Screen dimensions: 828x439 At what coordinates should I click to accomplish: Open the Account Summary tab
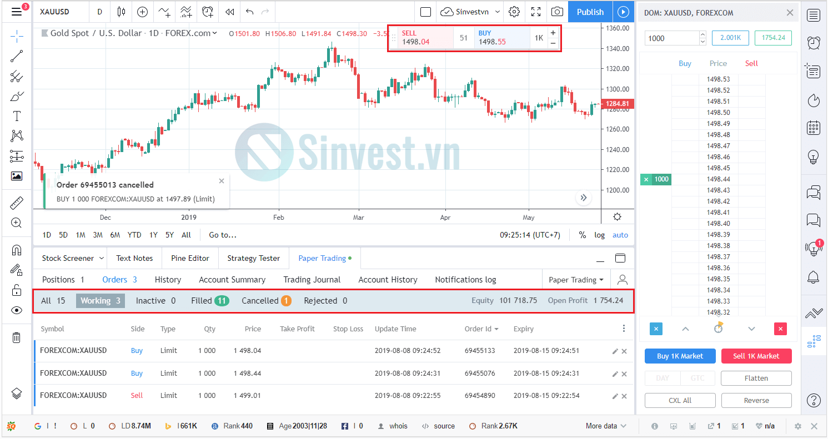(232, 280)
